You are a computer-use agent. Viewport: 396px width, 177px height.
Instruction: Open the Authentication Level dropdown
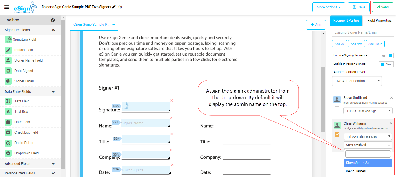coord(357,81)
